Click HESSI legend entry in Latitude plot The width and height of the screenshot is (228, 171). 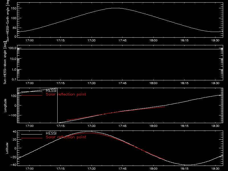coord(51,133)
